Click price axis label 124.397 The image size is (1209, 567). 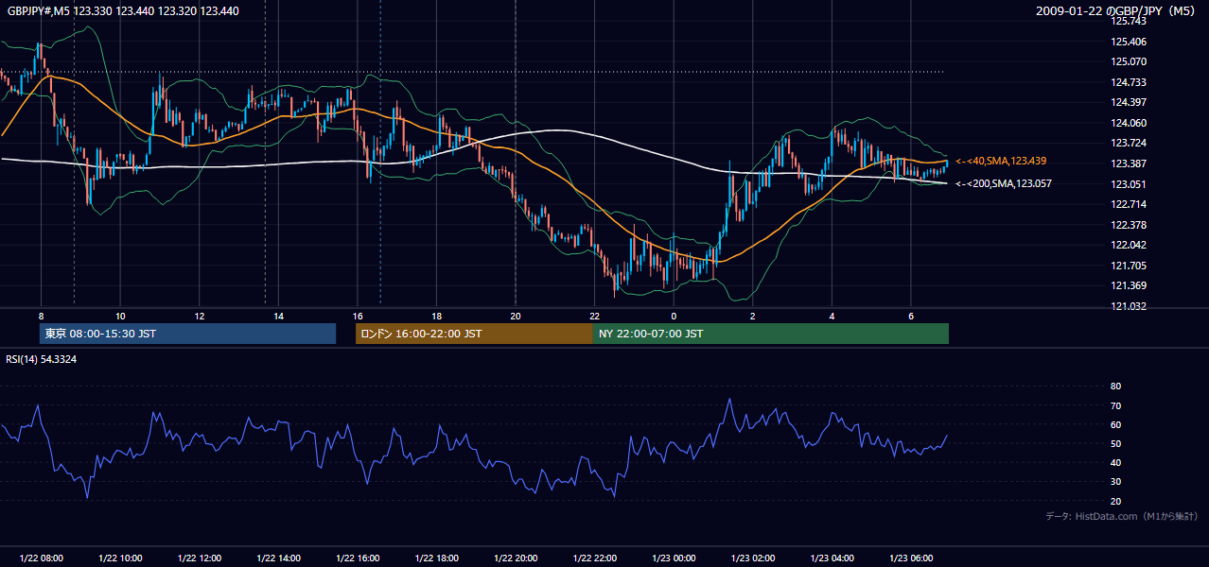click(1128, 102)
